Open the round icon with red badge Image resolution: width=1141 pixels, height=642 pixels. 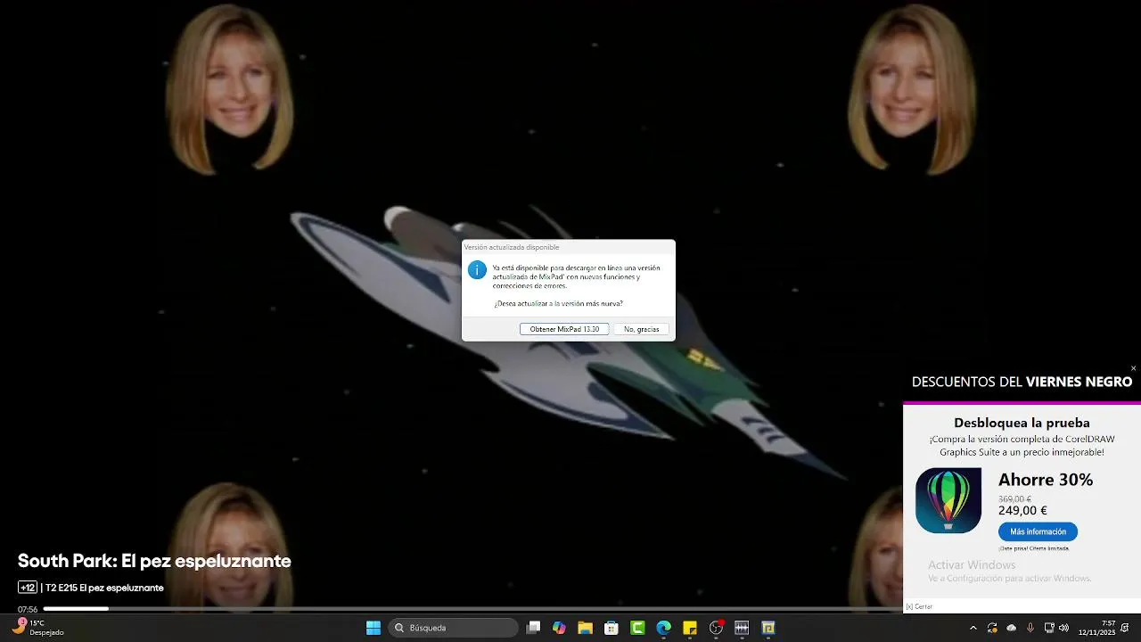[716, 628]
